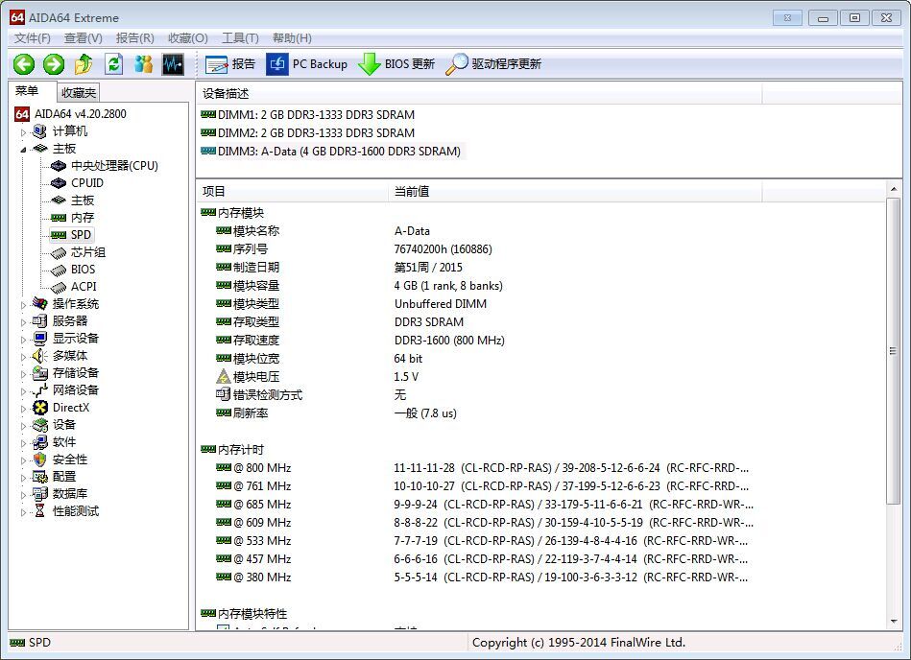Go back with the green left arrow
This screenshot has width=911, height=660.
(x=24, y=64)
